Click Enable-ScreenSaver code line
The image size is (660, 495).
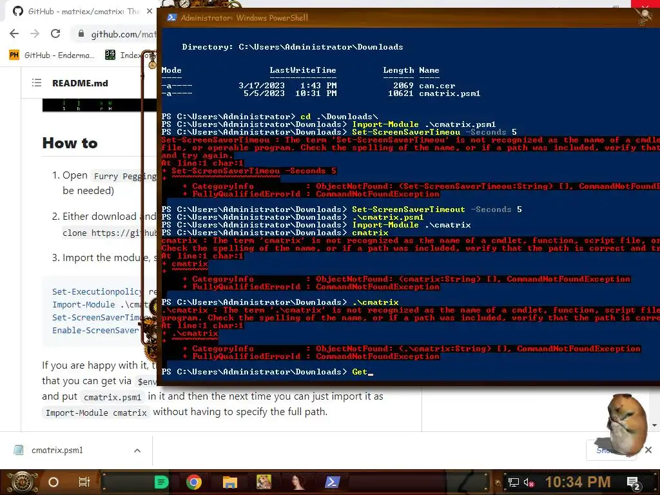[95, 331]
